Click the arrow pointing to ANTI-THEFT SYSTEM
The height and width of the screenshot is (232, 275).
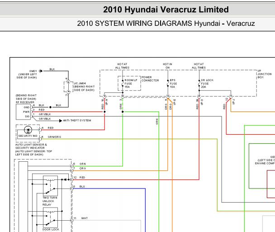click(x=61, y=121)
